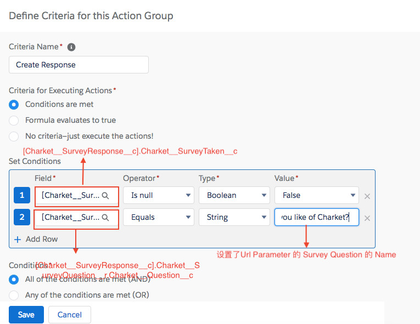
Task: Remove condition row 1 with X icon
Action: 367,196
